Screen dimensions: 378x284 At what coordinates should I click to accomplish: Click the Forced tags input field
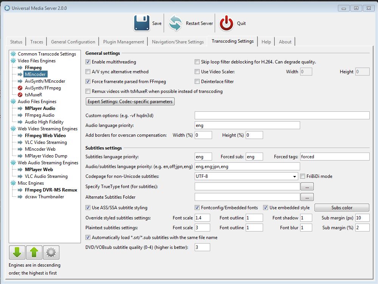(335, 157)
